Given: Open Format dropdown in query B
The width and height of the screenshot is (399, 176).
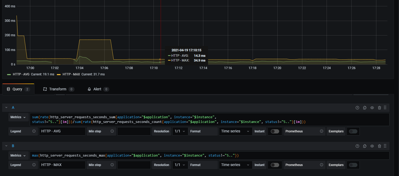Looking at the screenshot, I should [x=235, y=165].
